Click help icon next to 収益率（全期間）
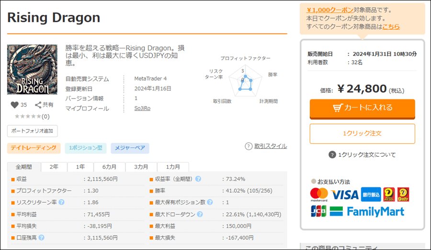The width and height of the screenshot is (431, 250). 198,179
